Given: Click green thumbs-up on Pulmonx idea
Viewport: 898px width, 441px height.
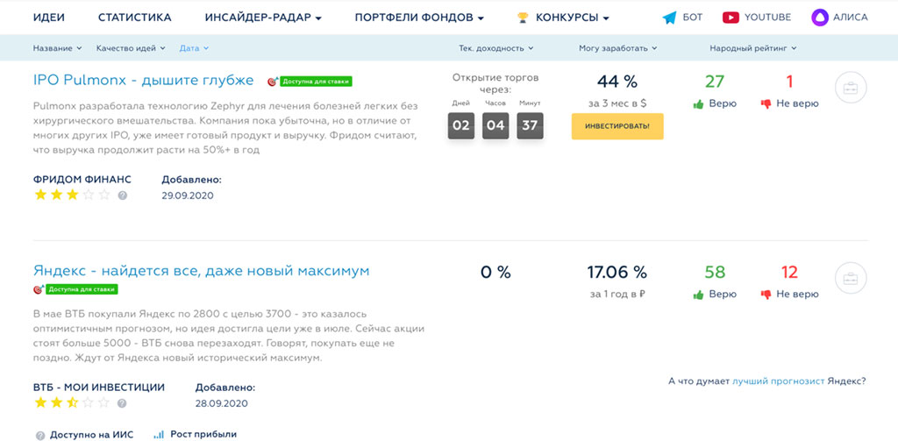Looking at the screenshot, I should (699, 103).
